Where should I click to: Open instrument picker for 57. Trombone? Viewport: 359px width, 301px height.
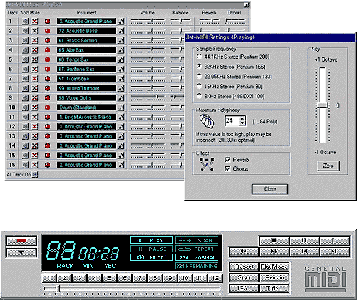click(121, 79)
